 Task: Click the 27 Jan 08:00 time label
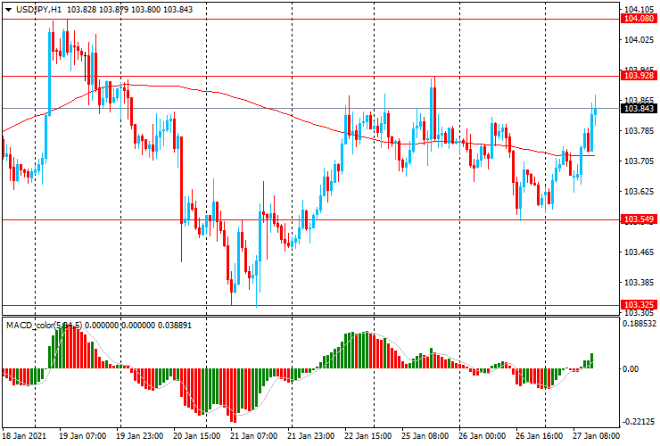(596, 436)
